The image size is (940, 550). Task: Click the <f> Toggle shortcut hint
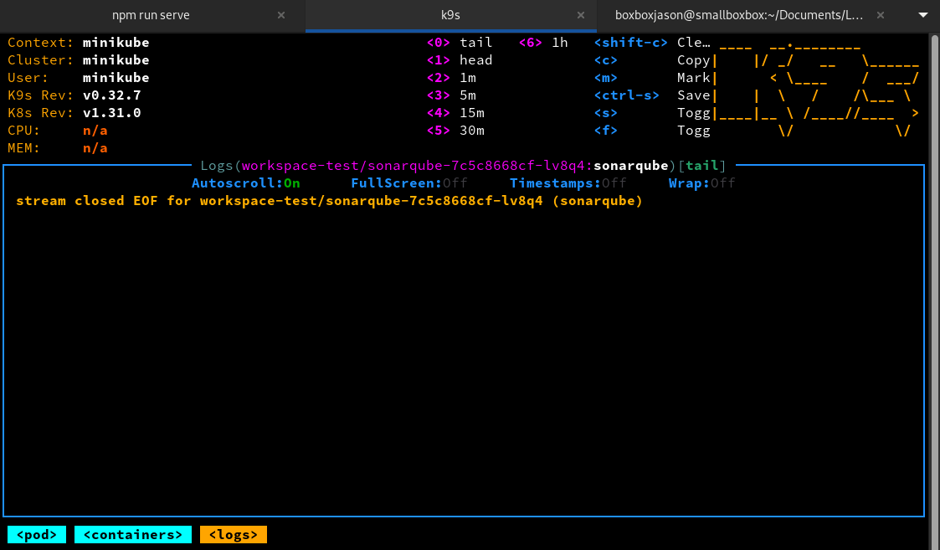click(652, 130)
